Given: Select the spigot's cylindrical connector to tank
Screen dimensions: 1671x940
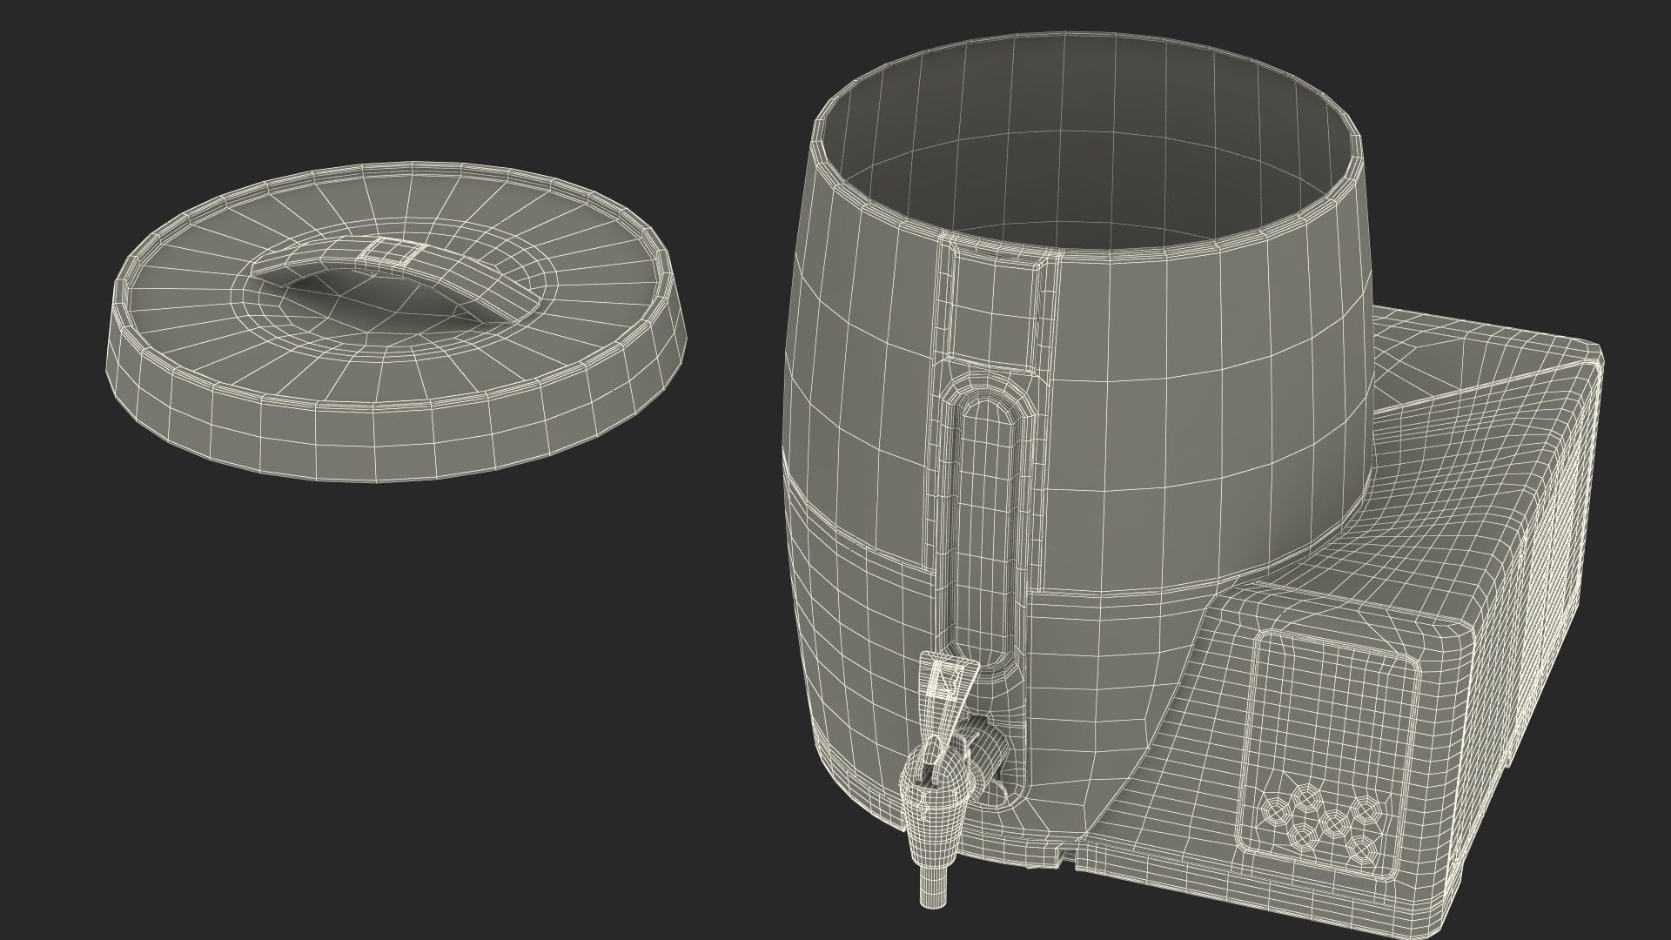Looking at the screenshot, I should 990,745.
